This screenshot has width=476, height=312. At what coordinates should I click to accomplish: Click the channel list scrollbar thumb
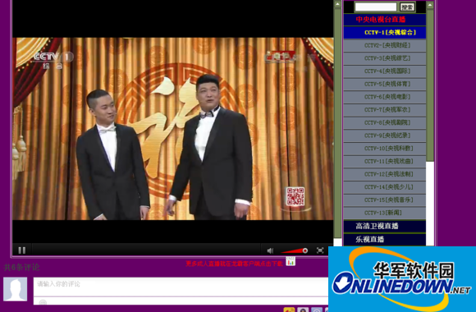pos(430,85)
